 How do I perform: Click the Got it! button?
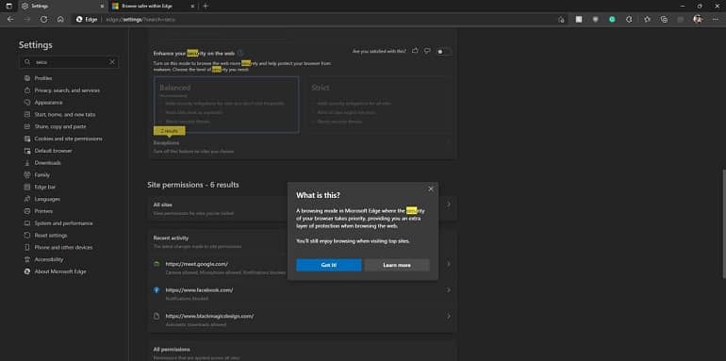329,265
